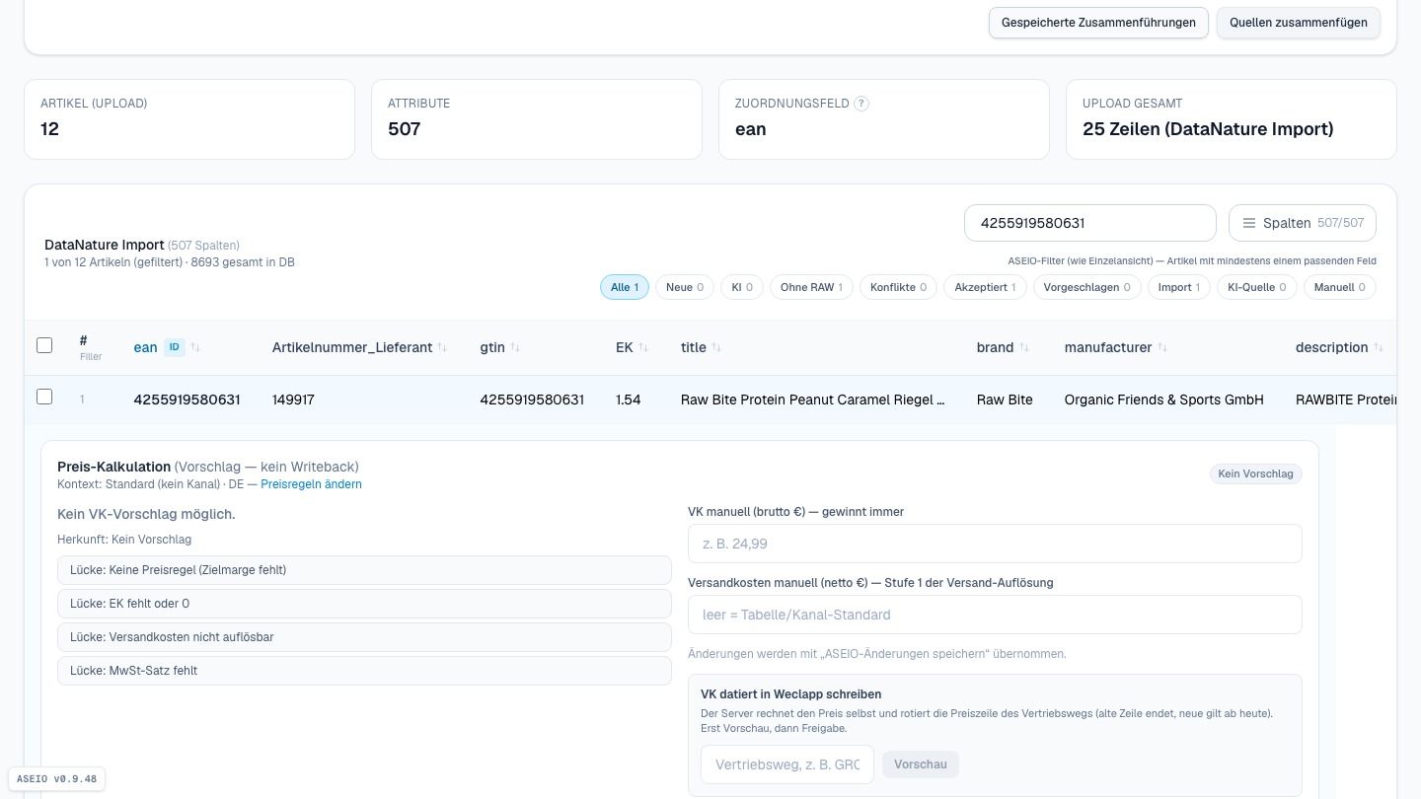
Task: Select the Neue 0 filter chip
Action: 685,287
